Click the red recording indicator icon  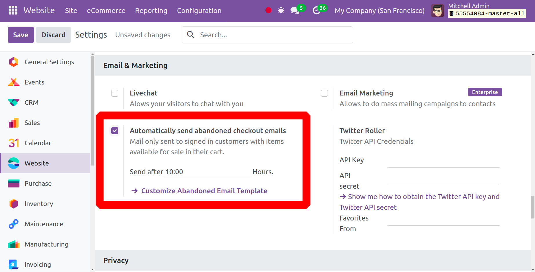pos(268,10)
